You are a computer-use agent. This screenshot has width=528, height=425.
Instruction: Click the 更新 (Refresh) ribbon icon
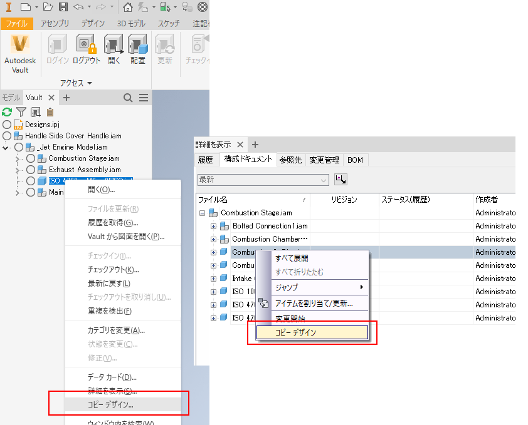click(165, 49)
